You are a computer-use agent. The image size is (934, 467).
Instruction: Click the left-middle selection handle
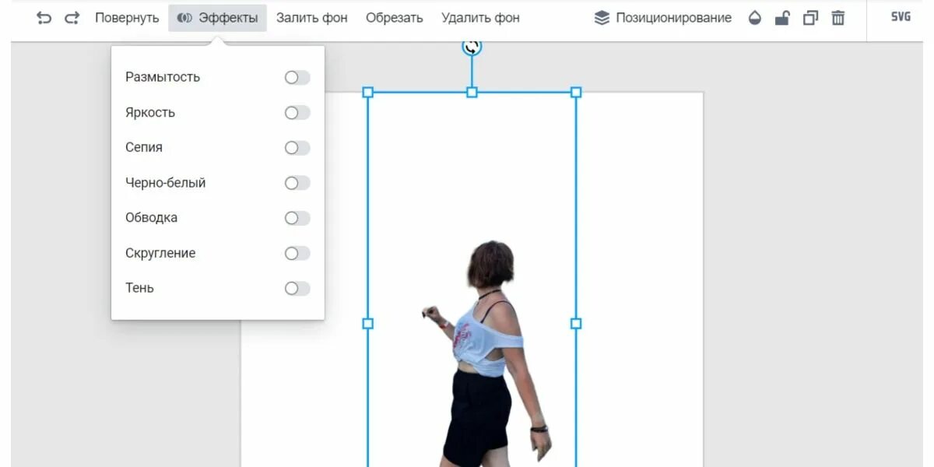click(368, 323)
